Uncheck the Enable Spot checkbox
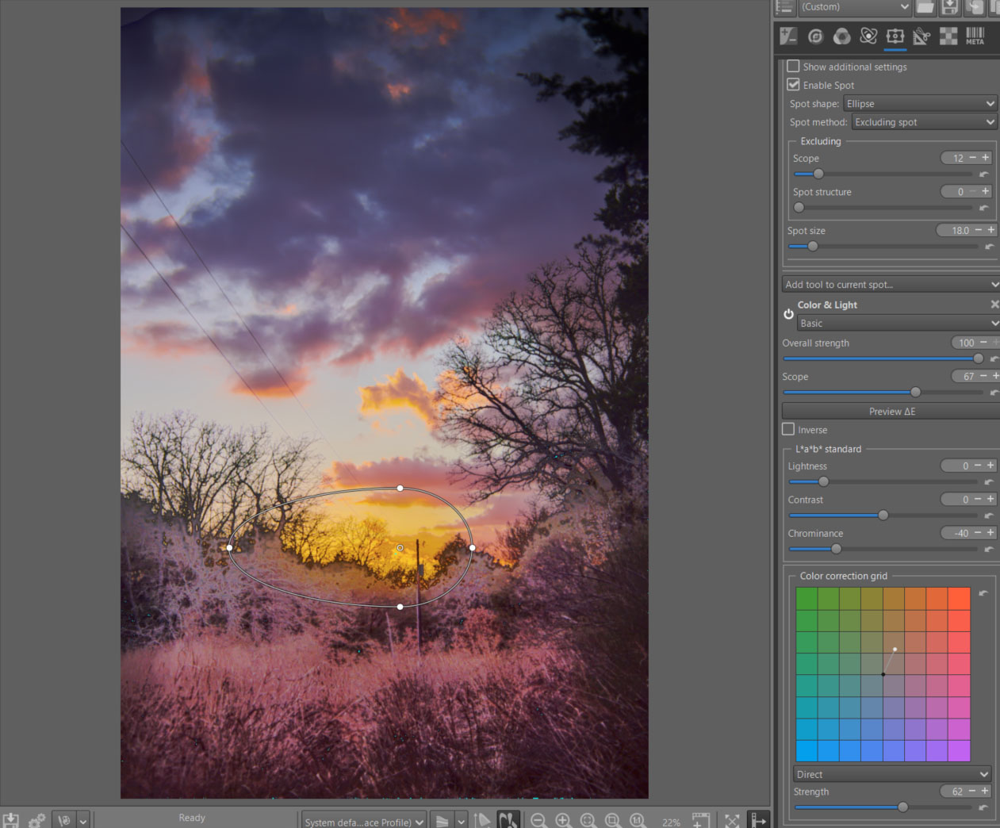 (793, 85)
